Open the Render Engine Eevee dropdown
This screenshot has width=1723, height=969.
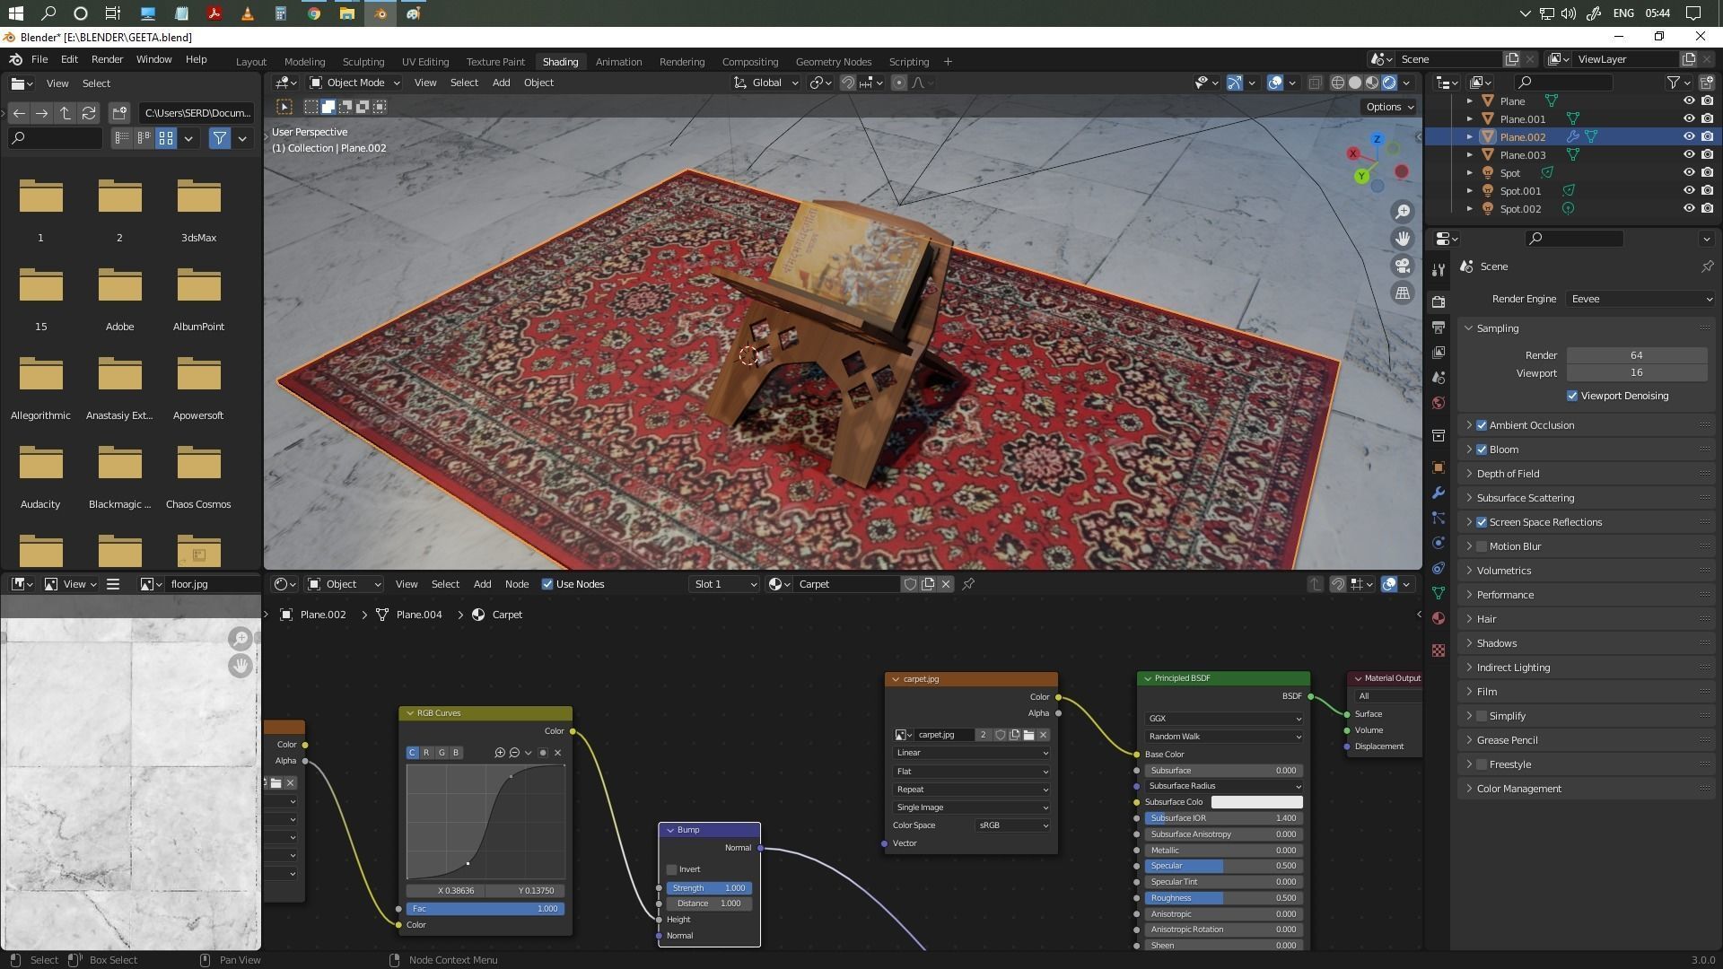point(1640,299)
